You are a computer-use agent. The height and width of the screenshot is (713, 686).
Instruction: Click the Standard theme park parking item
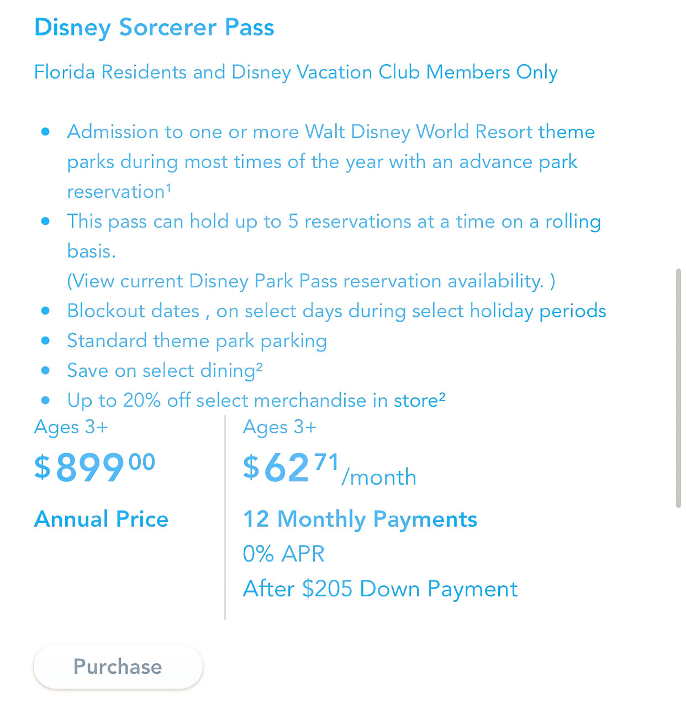(x=197, y=341)
